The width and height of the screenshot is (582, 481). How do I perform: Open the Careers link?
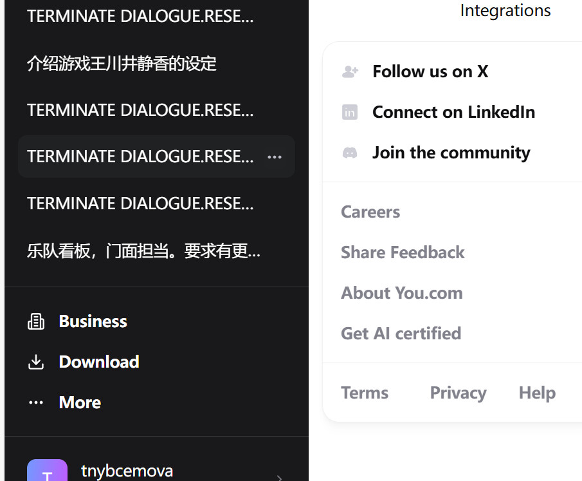click(x=370, y=212)
